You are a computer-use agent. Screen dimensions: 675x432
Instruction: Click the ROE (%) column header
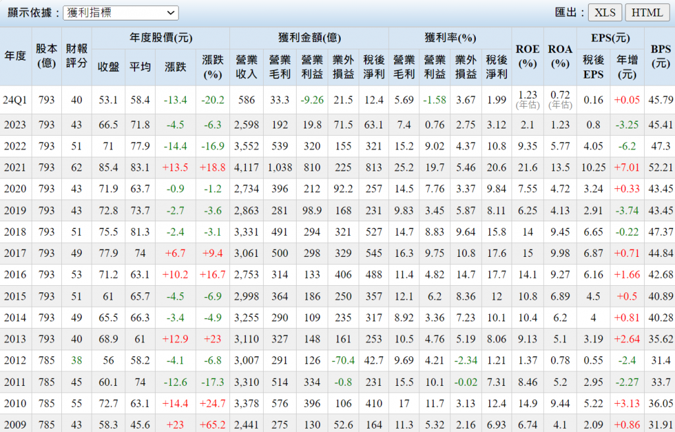(x=527, y=56)
